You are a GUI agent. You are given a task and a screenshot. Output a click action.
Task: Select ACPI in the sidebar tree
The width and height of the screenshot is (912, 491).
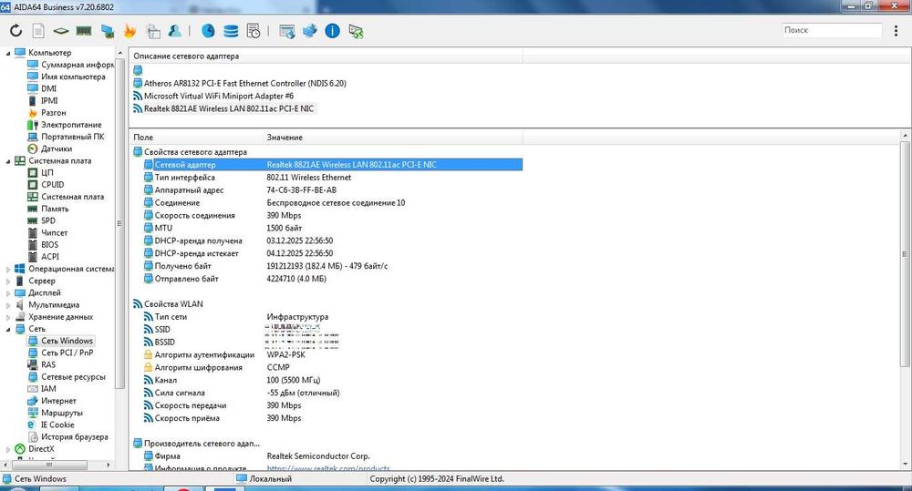click(50, 257)
